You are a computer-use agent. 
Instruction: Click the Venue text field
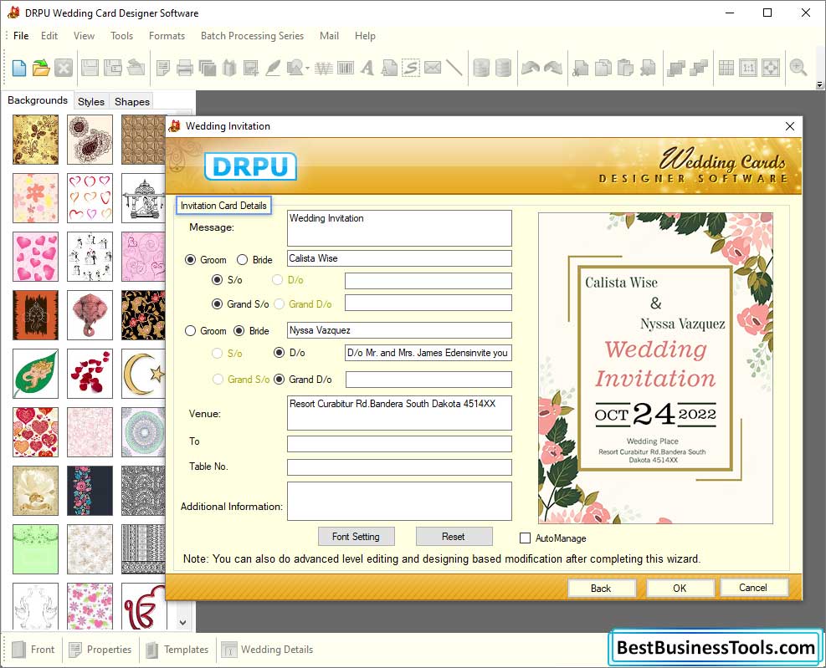point(399,413)
